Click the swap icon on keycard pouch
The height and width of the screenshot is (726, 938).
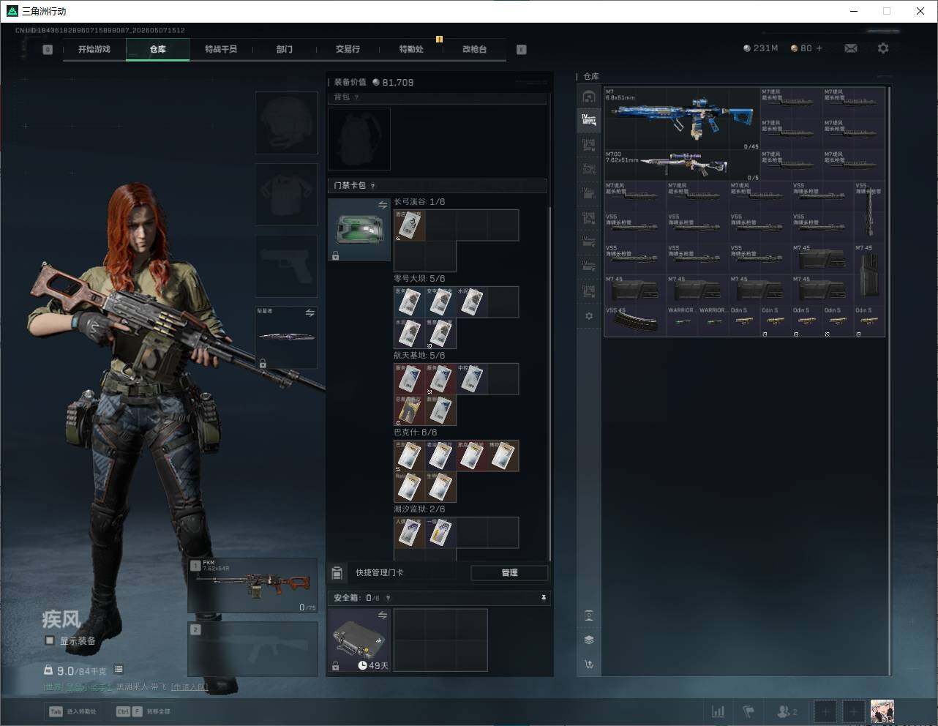coord(382,206)
